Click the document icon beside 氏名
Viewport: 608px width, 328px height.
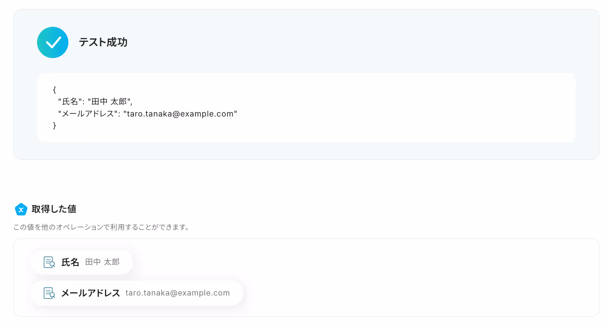49,262
